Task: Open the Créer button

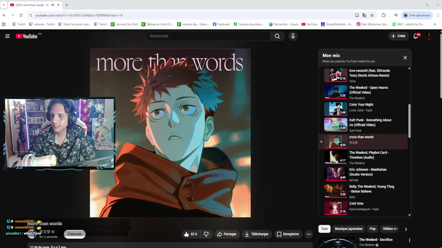Action: tap(398, 36)
